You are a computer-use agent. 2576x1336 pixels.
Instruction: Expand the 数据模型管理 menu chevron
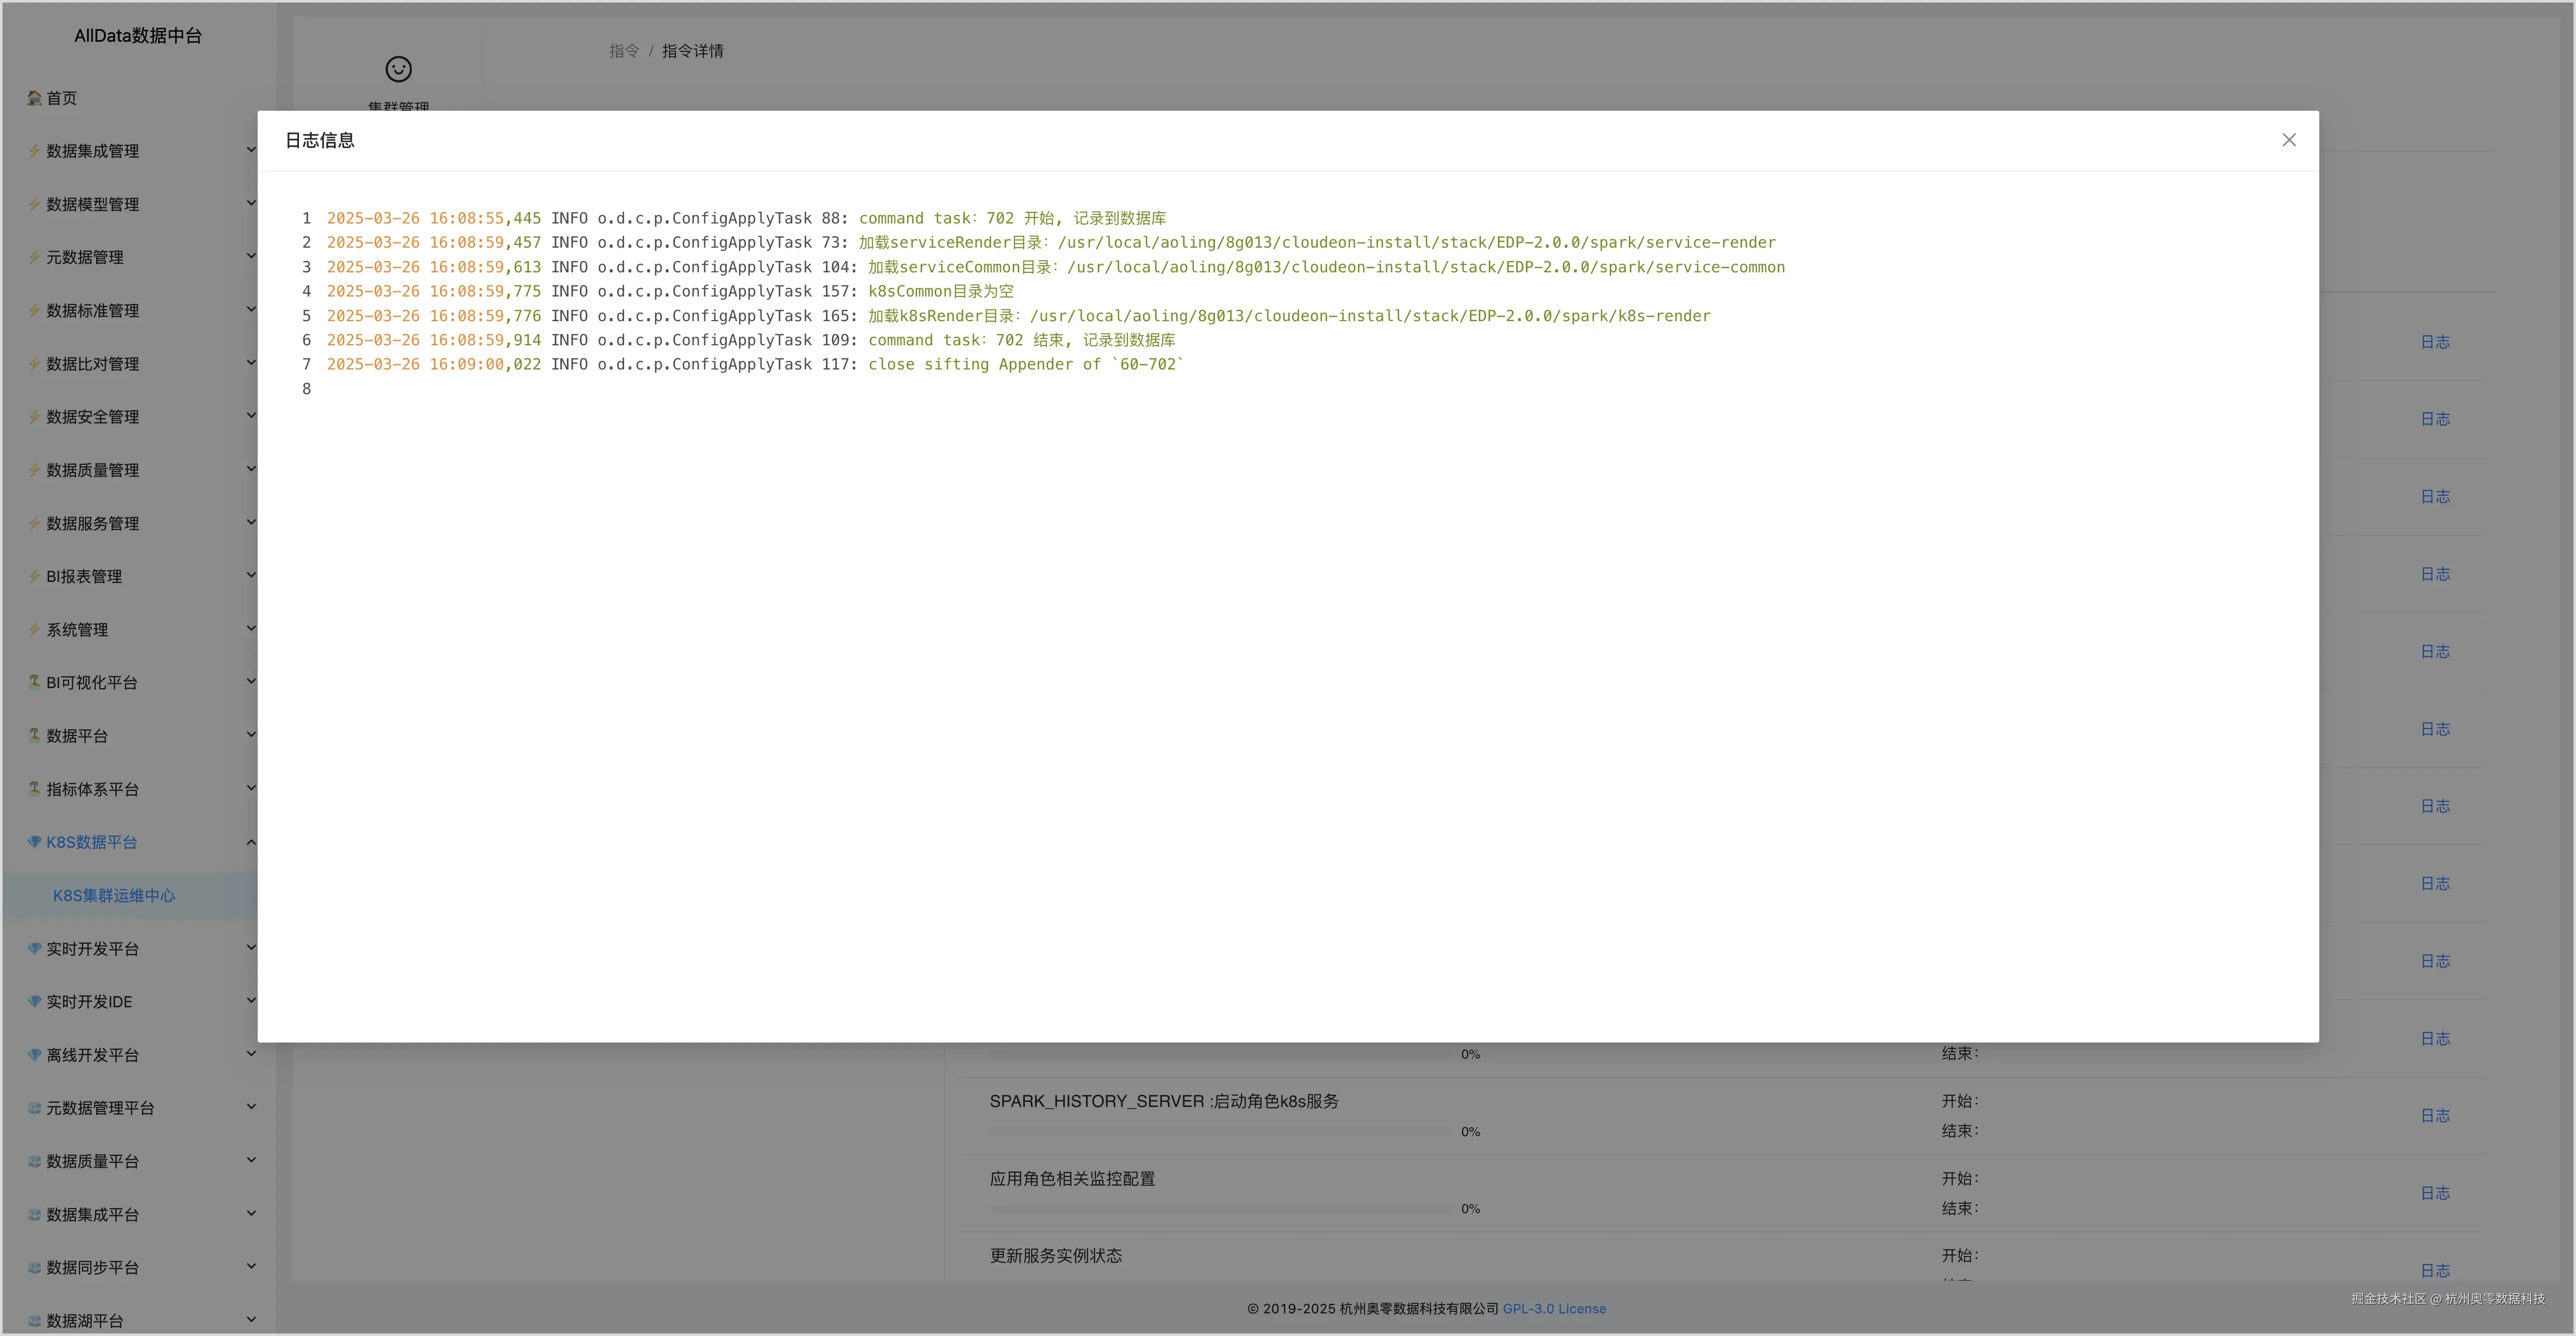coord(251,203)
